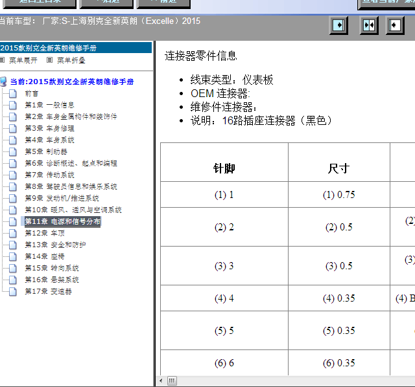Click the pin cell (2) 2
Image resolution: width=415 pixels, height=387 pixels.
tap(224, 227)
